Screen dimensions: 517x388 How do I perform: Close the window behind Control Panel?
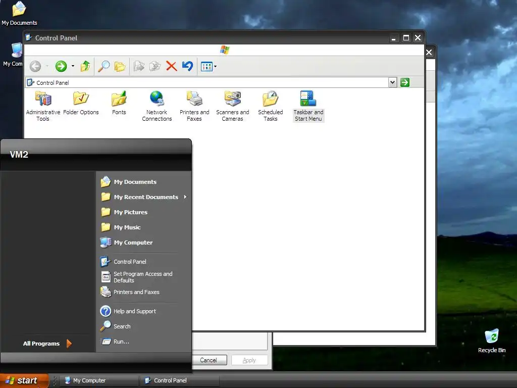(429, 52)
